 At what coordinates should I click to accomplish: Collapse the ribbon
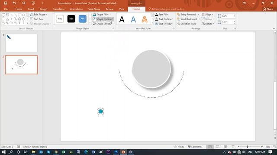(x=274, y=28)
